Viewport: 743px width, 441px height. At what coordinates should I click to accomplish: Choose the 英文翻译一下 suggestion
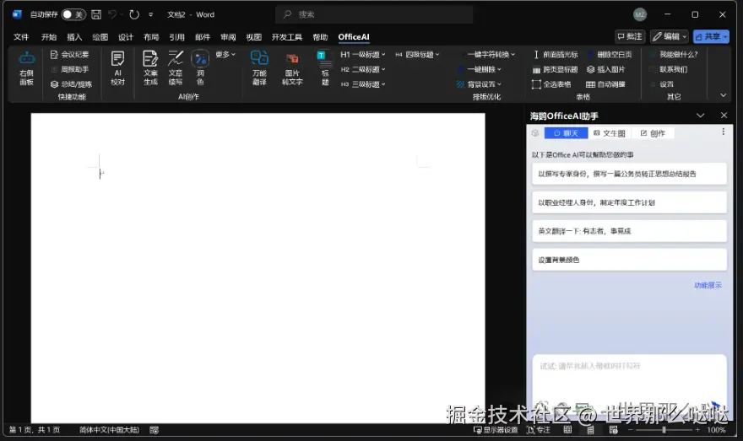[629, 231]
